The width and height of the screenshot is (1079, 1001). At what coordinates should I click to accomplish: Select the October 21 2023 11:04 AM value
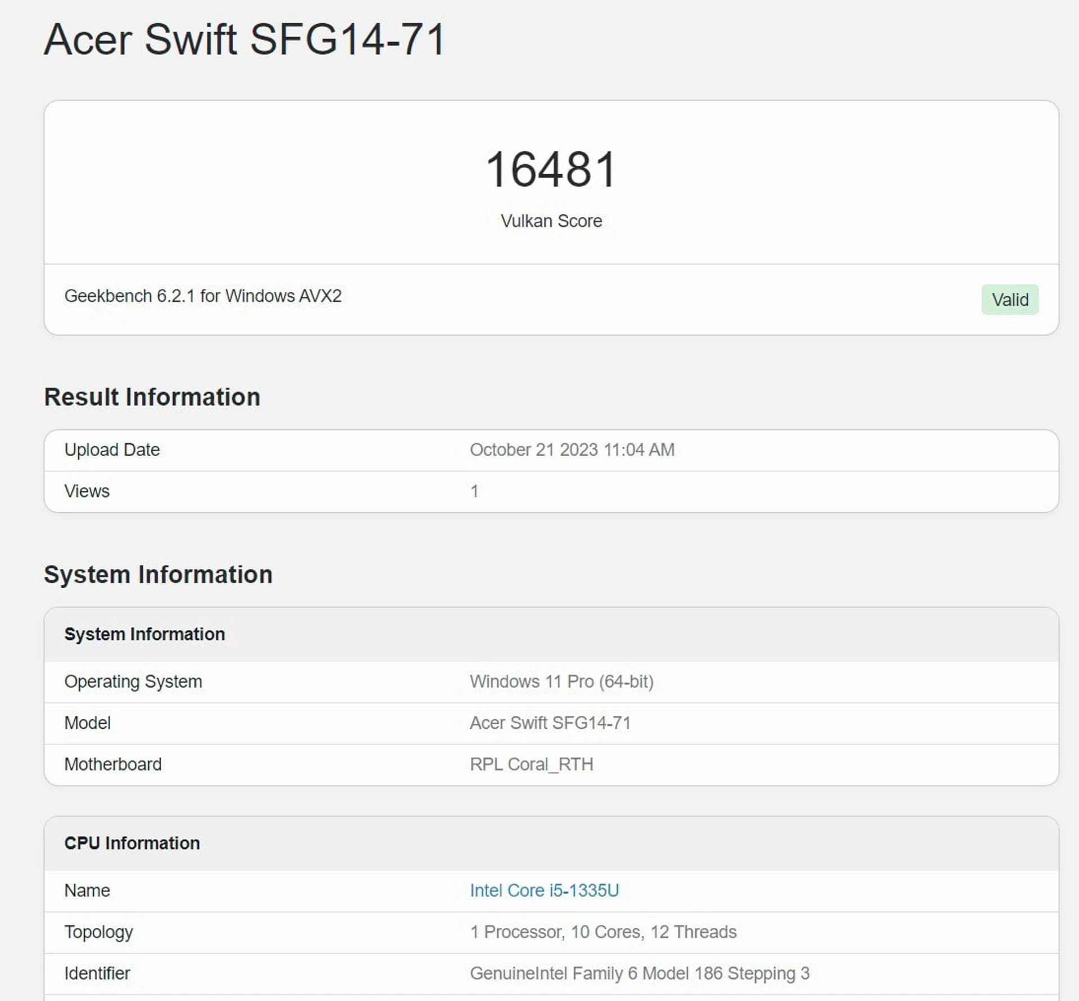click(572, 450)
